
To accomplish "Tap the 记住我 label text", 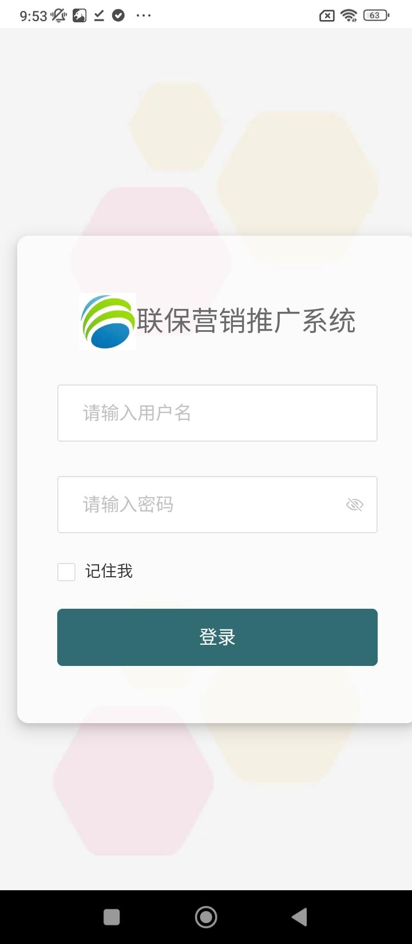I will pyautogui.click(x=109, y=571).
